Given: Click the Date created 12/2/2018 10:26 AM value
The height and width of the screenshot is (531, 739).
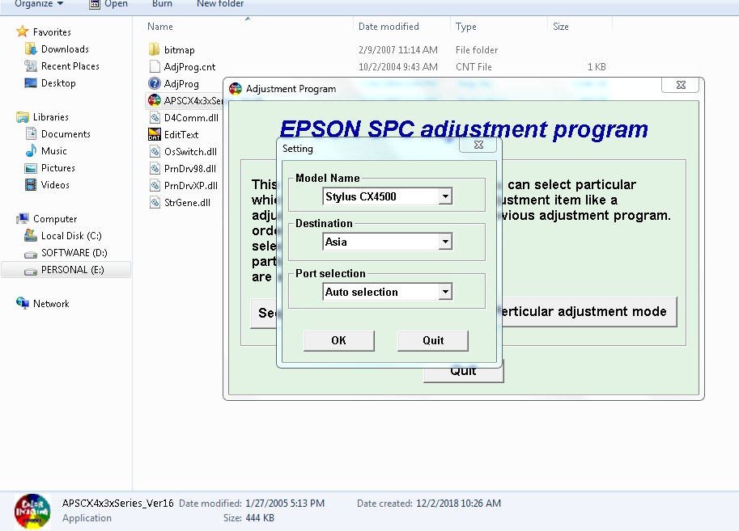Looking at the screenshot, I should point(458,504).
